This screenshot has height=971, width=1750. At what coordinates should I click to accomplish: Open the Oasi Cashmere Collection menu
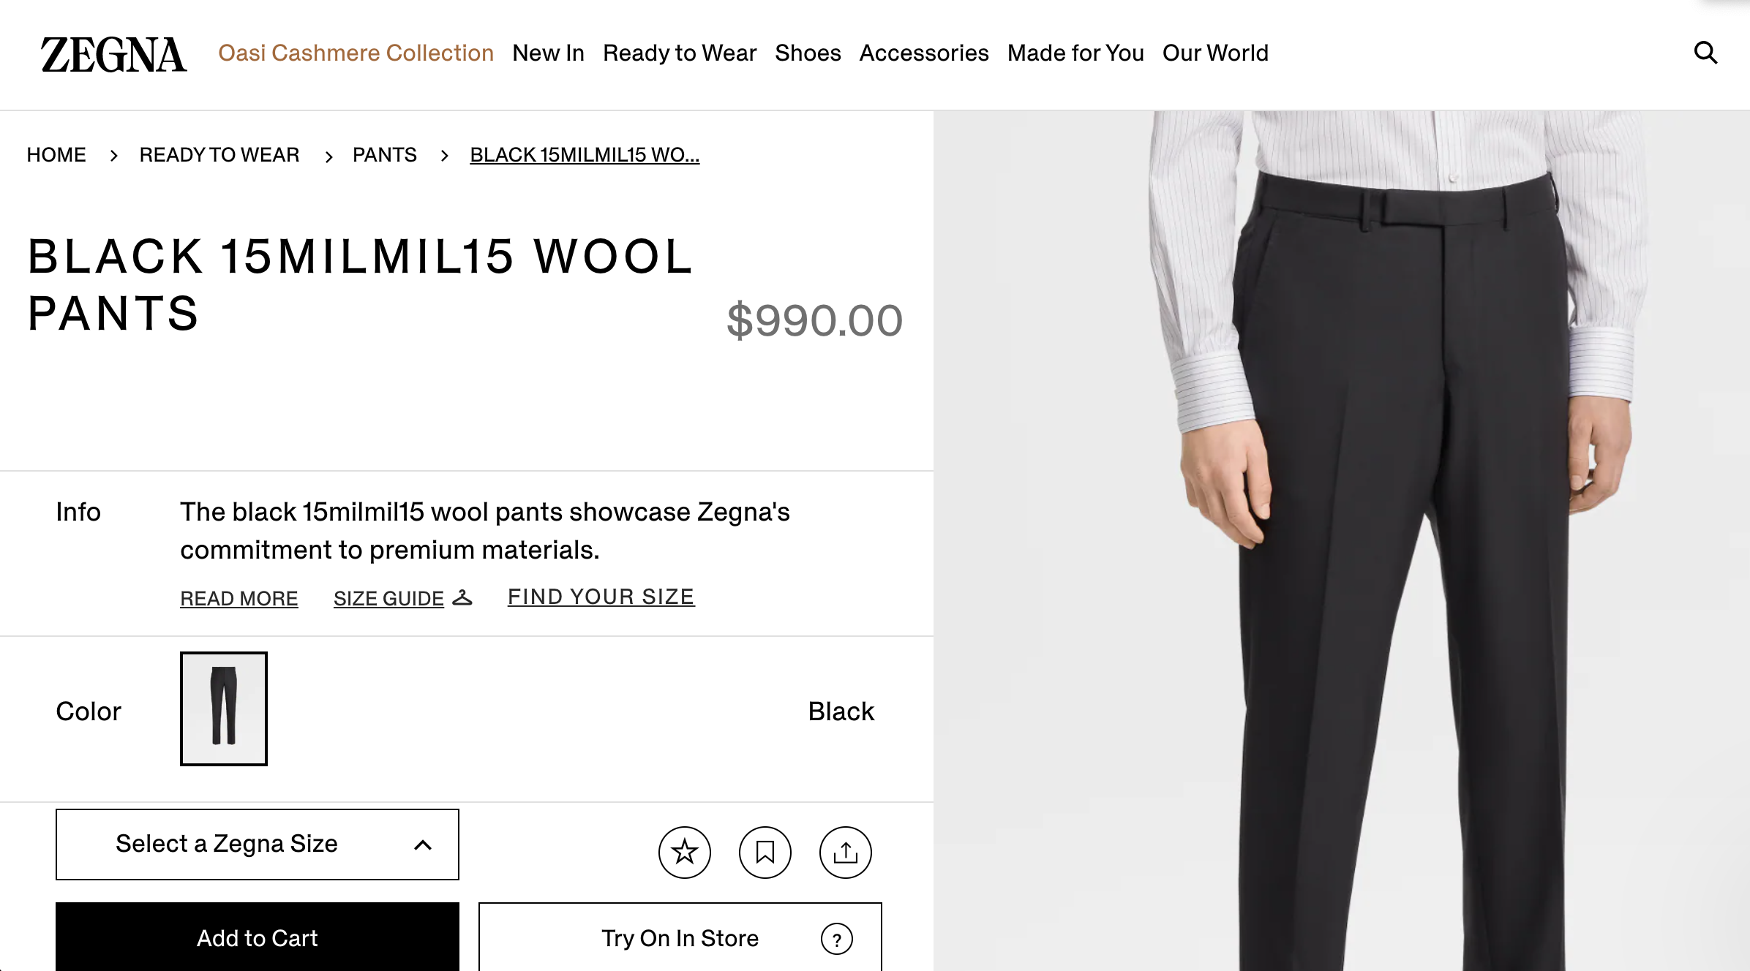coord(356,53)
